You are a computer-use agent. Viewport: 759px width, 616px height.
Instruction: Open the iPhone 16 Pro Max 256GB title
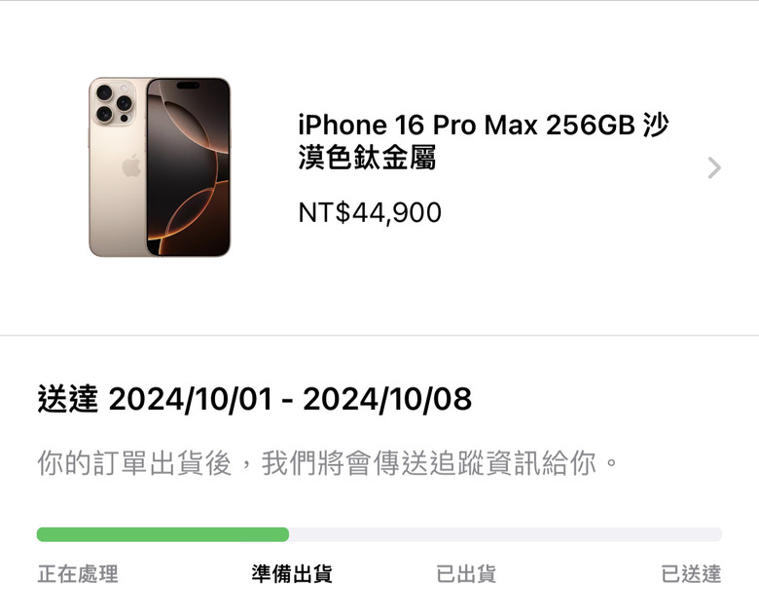click(x=483, y=141)
